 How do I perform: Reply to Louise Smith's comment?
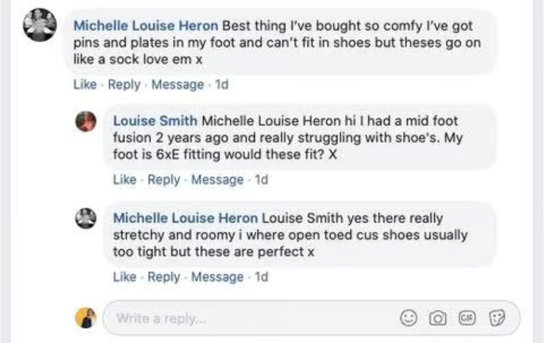[164, 180]
